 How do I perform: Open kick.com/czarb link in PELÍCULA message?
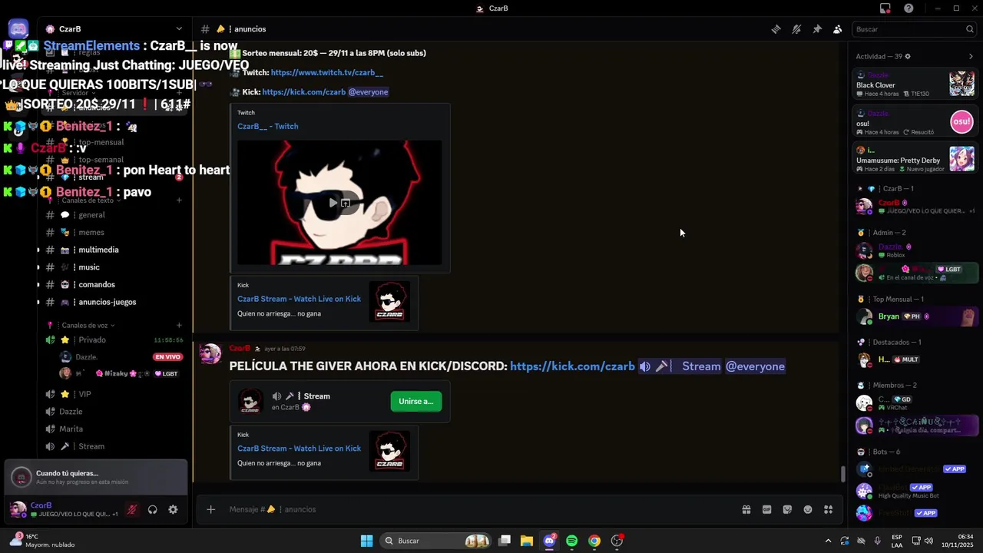[572, 366]
